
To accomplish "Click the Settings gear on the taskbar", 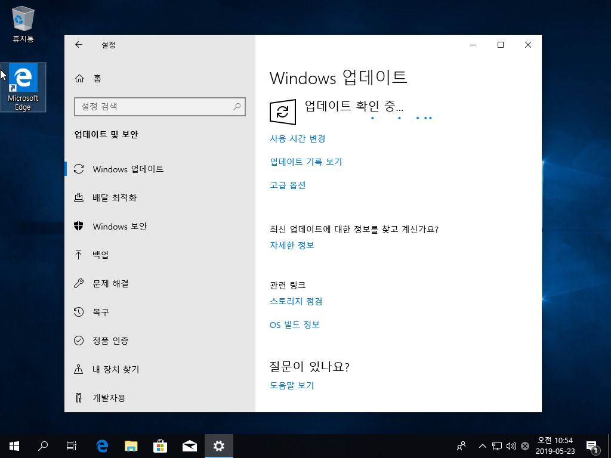I will point(218,446).
